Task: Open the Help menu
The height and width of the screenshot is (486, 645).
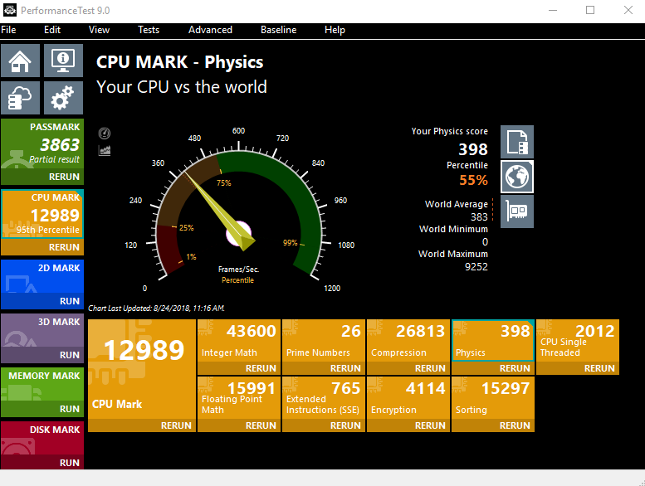Action: point(335,30)
